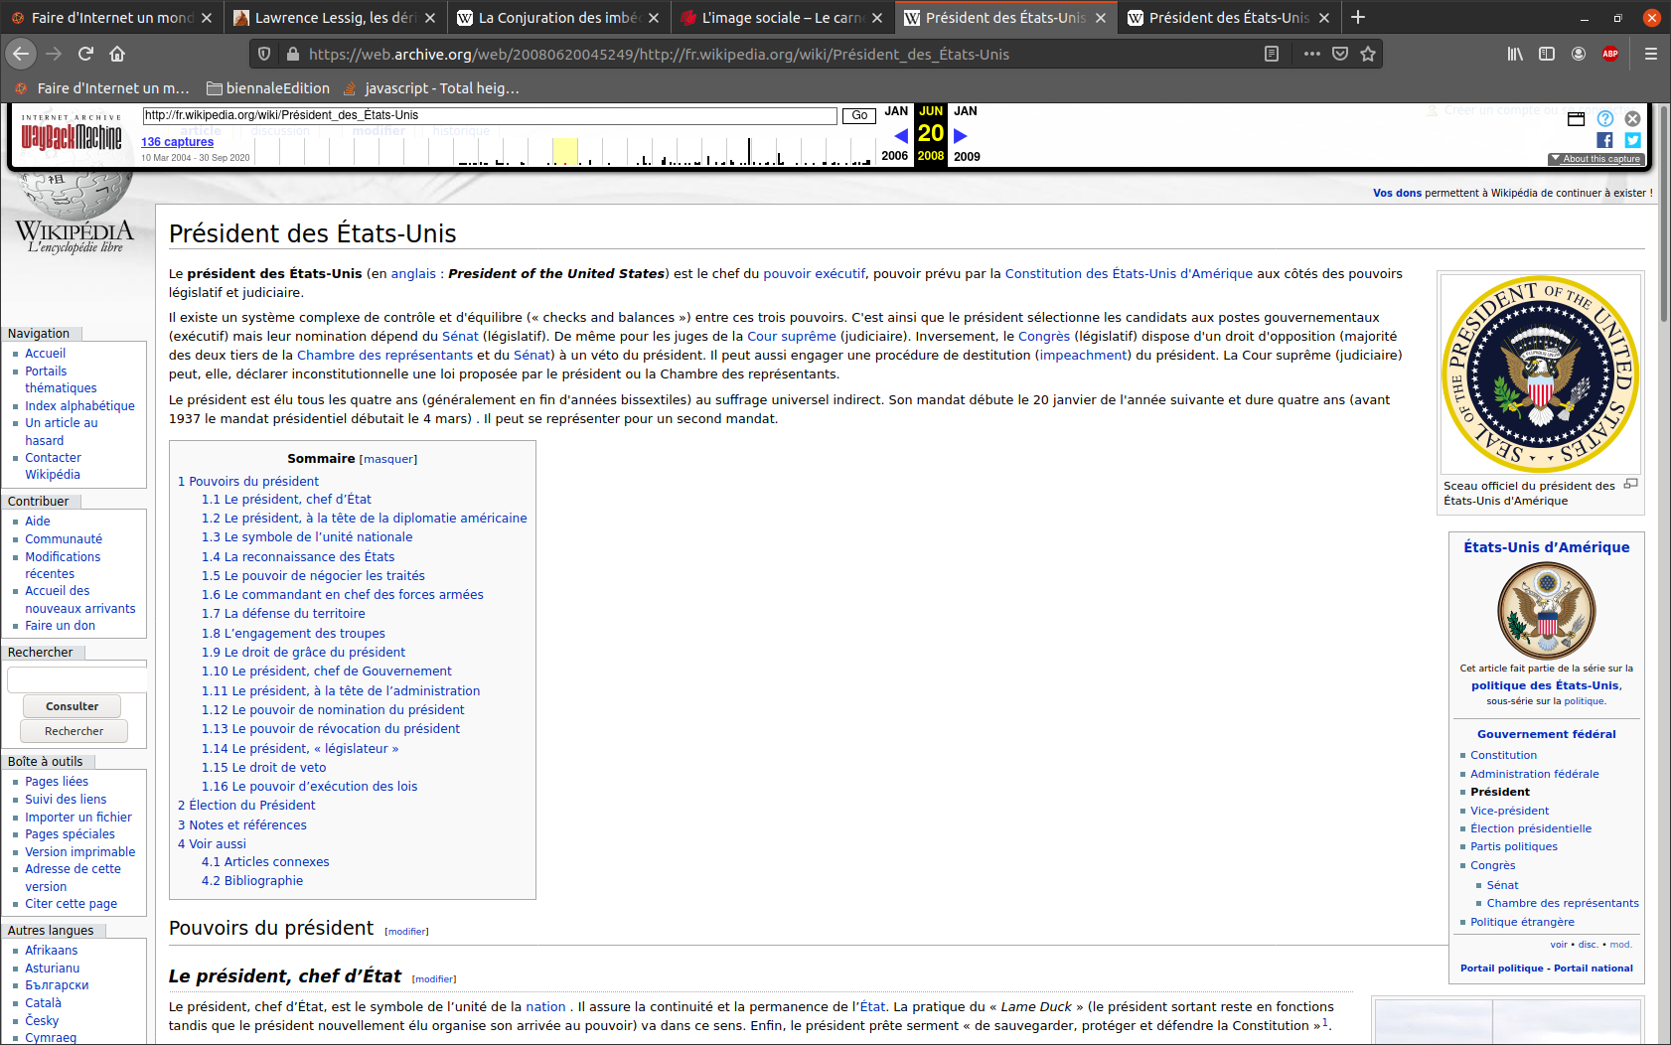Open the Vos dons donation link
Image resolution: width=1671 pixels, height=1045 pixels.
(1397, 193)
